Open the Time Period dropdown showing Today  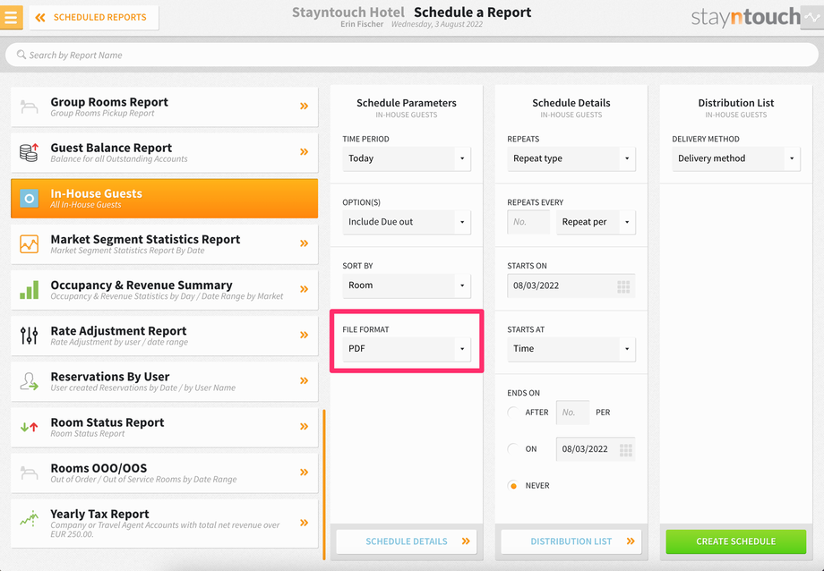(407, 158)
